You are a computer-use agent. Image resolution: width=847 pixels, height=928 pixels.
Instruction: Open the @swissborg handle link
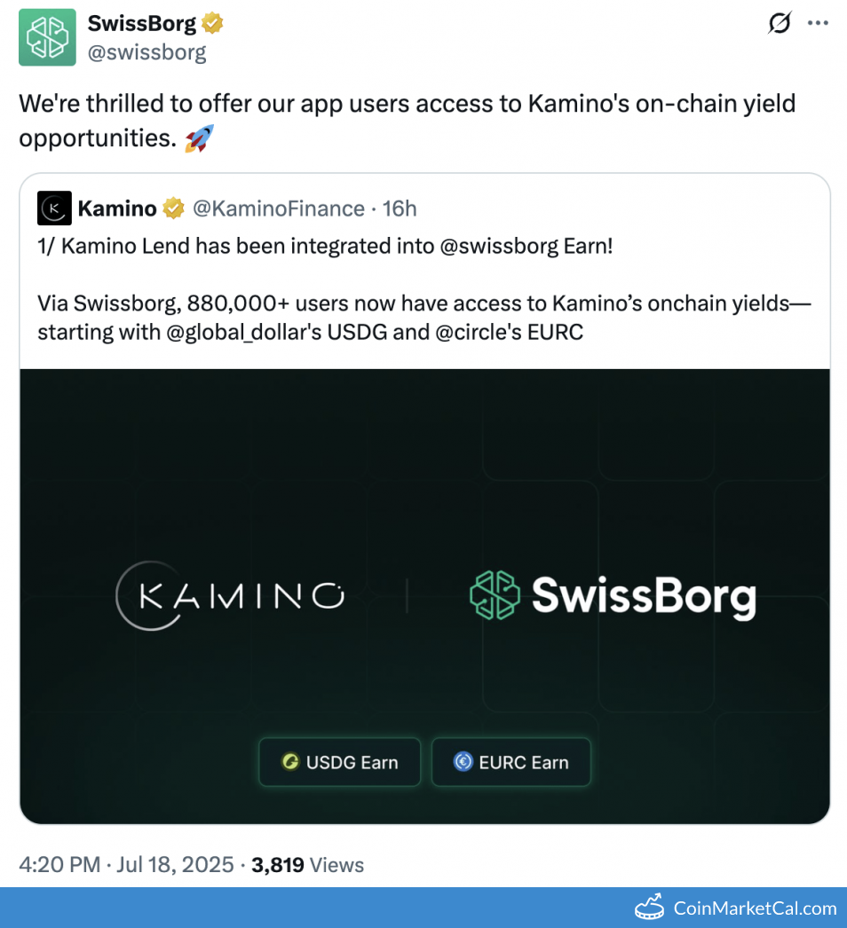point(146,52)
